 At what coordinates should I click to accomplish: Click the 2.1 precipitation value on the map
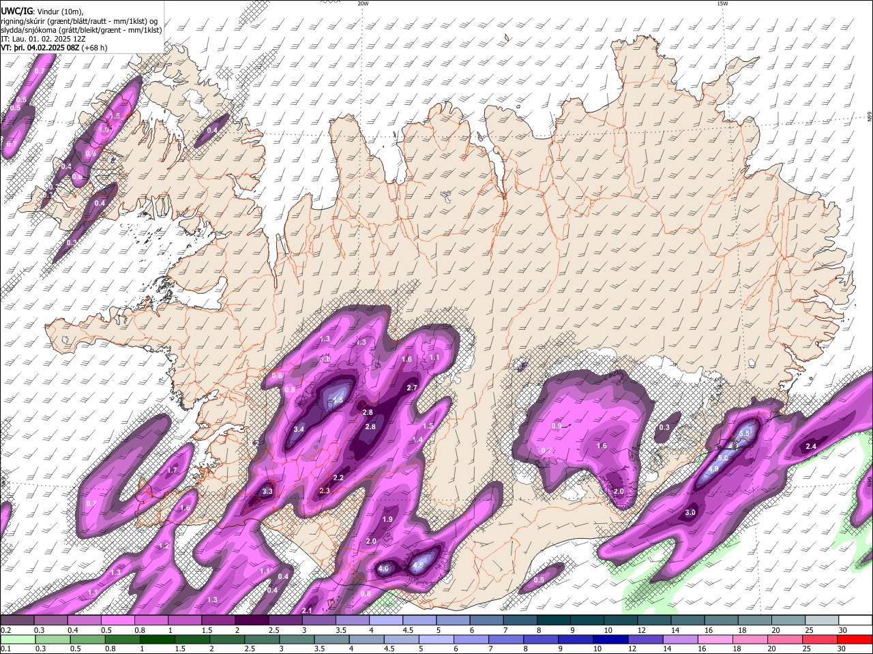pyautogui.click(x=307, y=610)
